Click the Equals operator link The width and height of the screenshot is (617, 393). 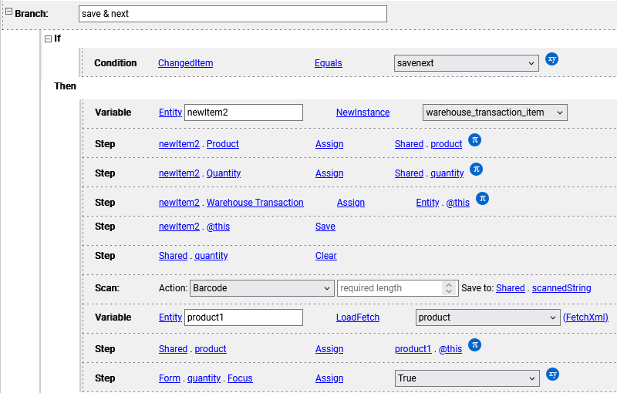coord(329,63)
